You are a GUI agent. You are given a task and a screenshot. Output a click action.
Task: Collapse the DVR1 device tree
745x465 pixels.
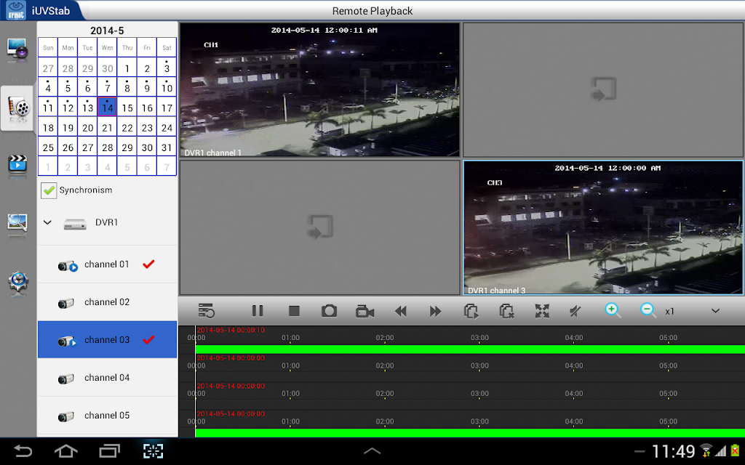pyautogui.click(x=47, y=222)
